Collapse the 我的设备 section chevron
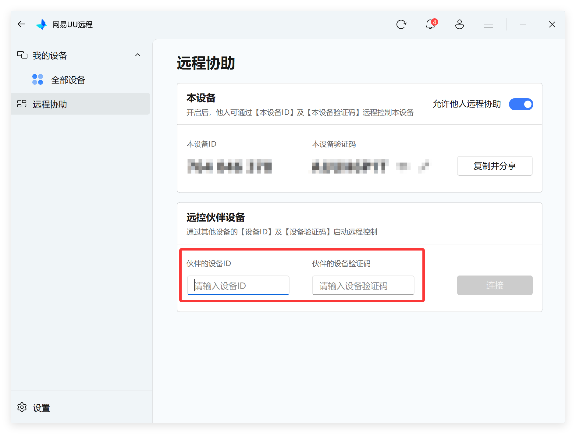 [138, 55]
